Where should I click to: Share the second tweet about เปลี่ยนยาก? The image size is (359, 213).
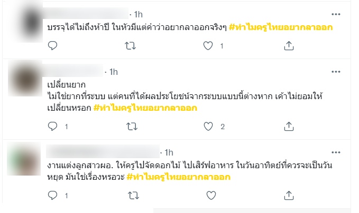click(289, 127)
